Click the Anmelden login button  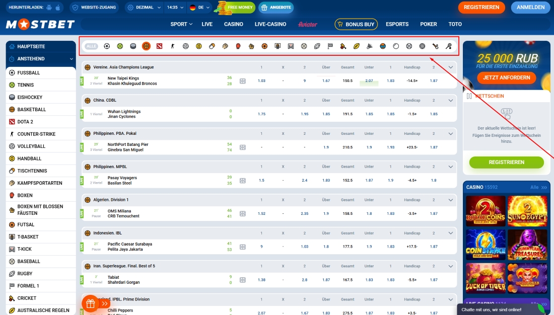pyautogui.click(x=531, y=8)
